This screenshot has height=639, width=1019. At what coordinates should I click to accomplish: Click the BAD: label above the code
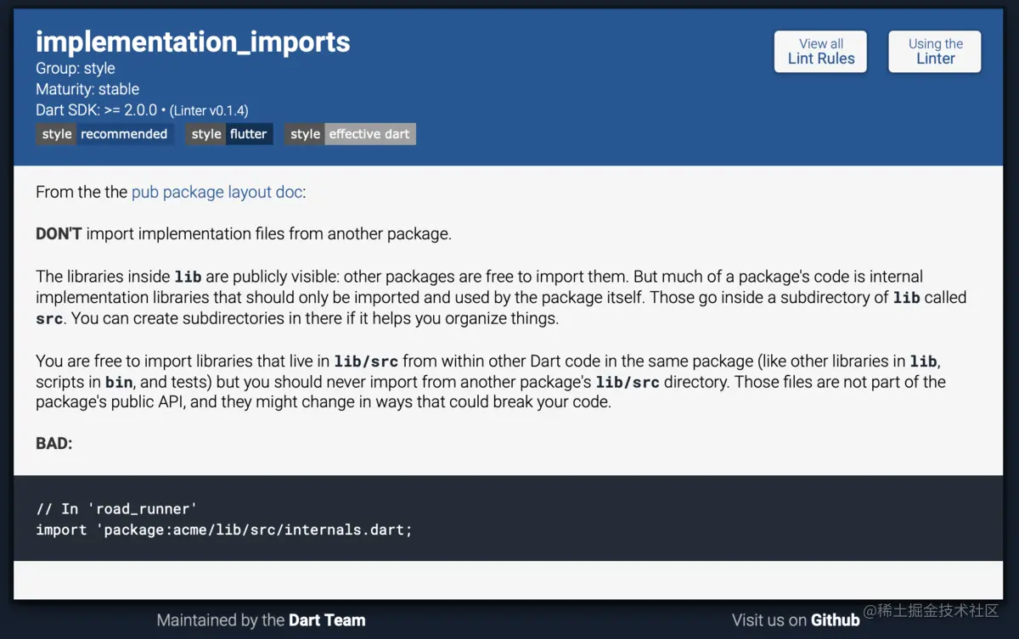click(54, 443)
